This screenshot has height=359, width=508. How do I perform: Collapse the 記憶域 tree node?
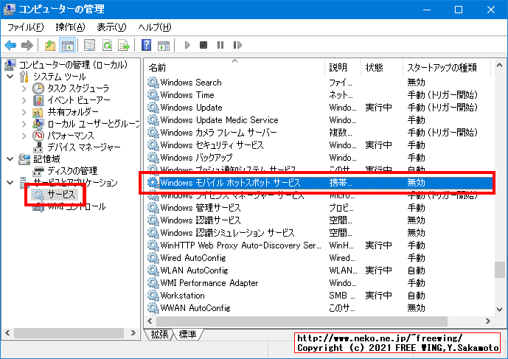tap(10, 159)
